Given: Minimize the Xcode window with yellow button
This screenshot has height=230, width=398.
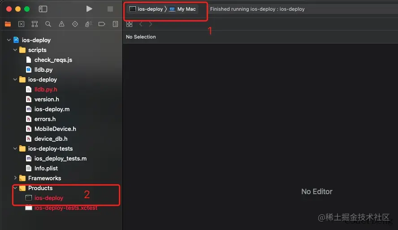Looking at the screenshot, I should tap(18, 9).
